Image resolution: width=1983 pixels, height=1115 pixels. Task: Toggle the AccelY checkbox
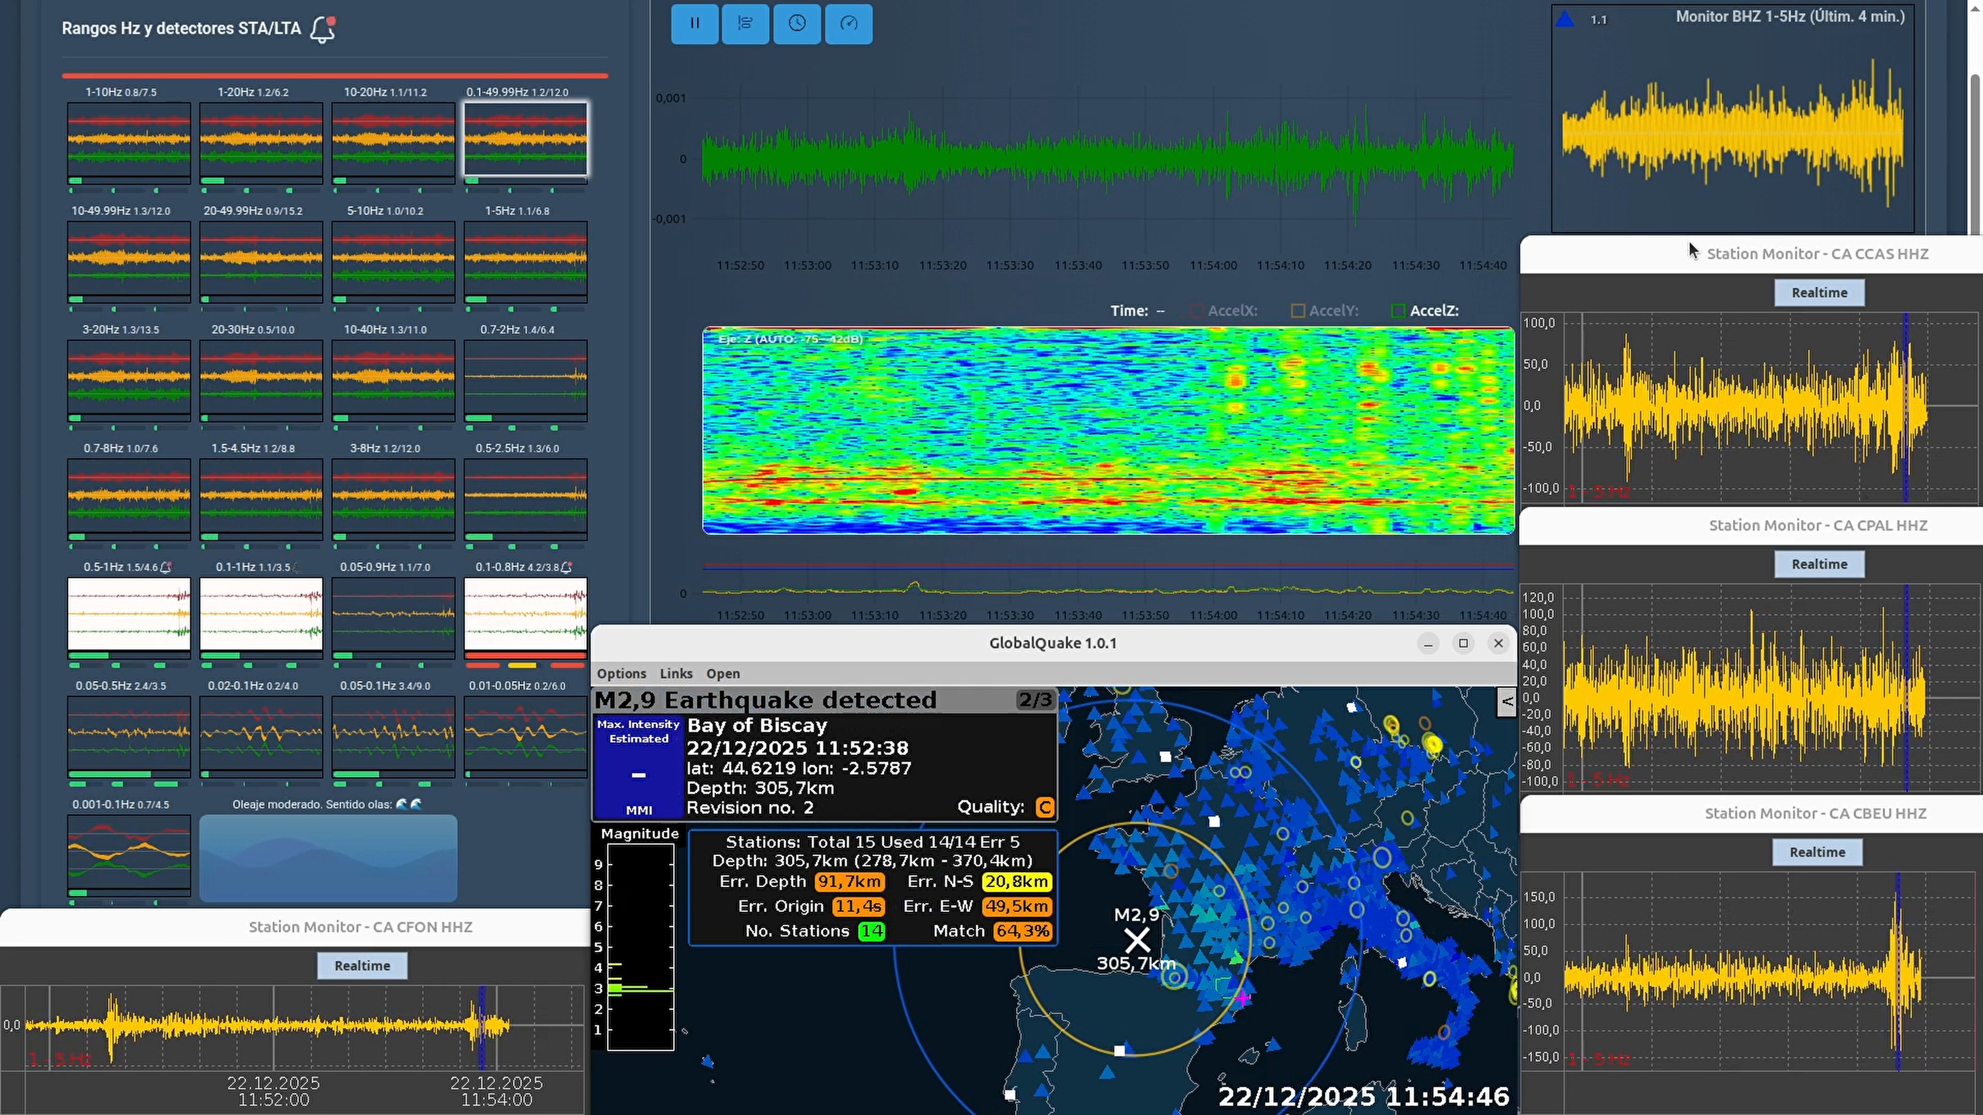(x=1298, y=311)
